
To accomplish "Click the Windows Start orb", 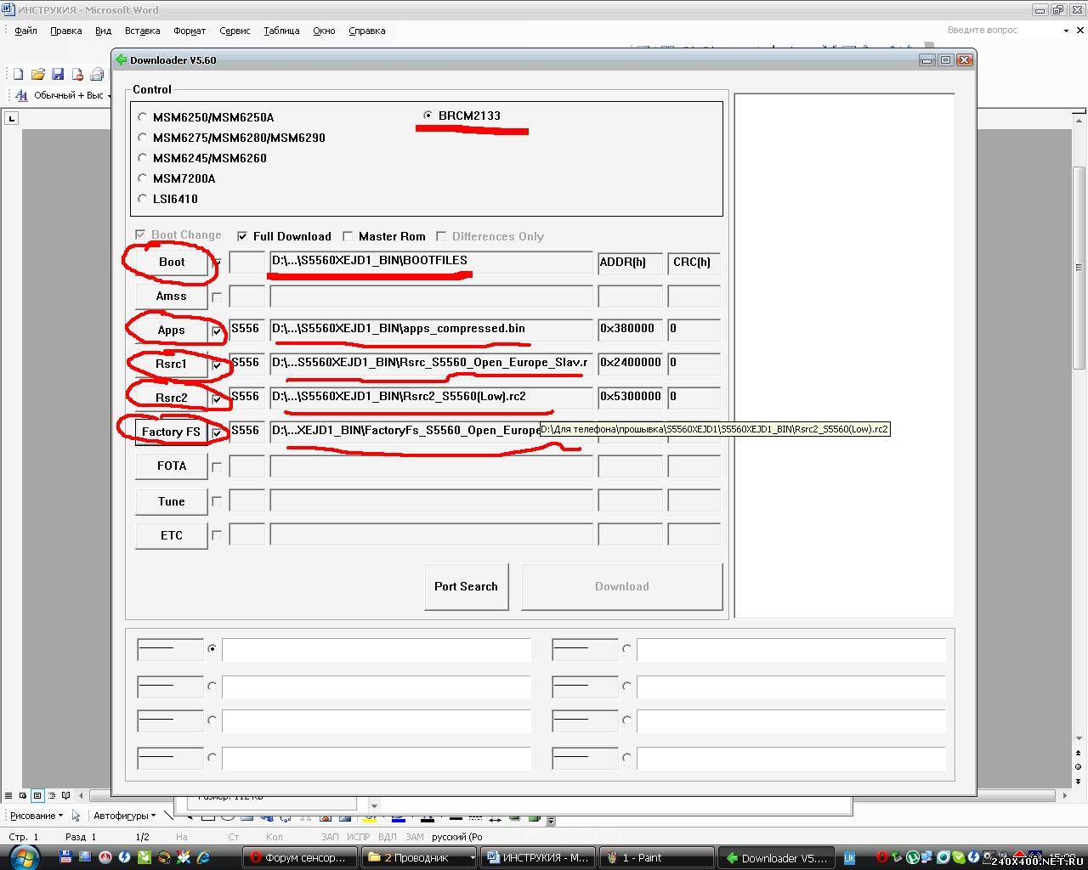I will click(23, 856).
